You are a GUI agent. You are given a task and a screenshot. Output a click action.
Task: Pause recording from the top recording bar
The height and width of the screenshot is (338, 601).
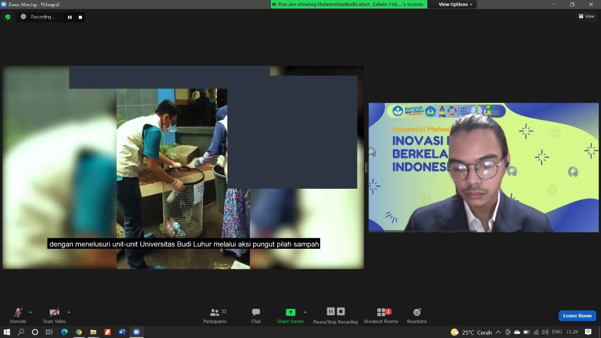(x=70, y=17)
